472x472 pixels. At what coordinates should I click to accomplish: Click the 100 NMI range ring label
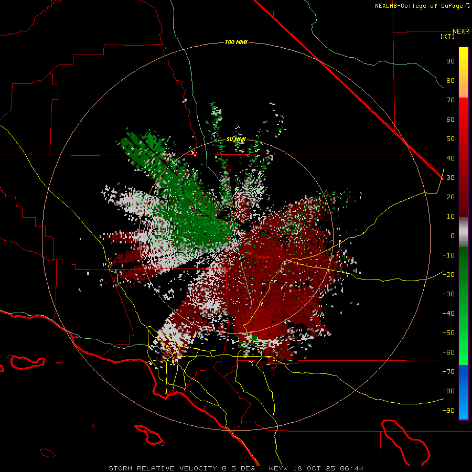click(x=236, y=42)
